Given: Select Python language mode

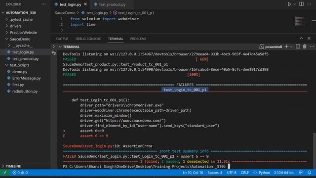Looking at the screenshot, I should [264, 173].
